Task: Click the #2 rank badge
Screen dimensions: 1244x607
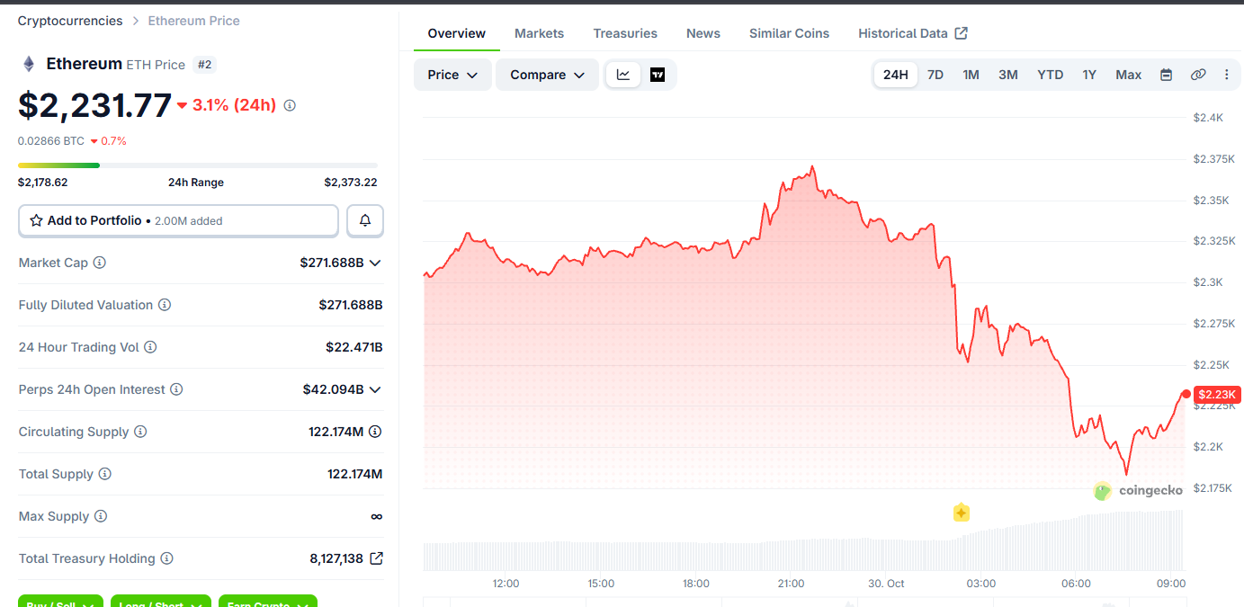Action: point(204,65)
